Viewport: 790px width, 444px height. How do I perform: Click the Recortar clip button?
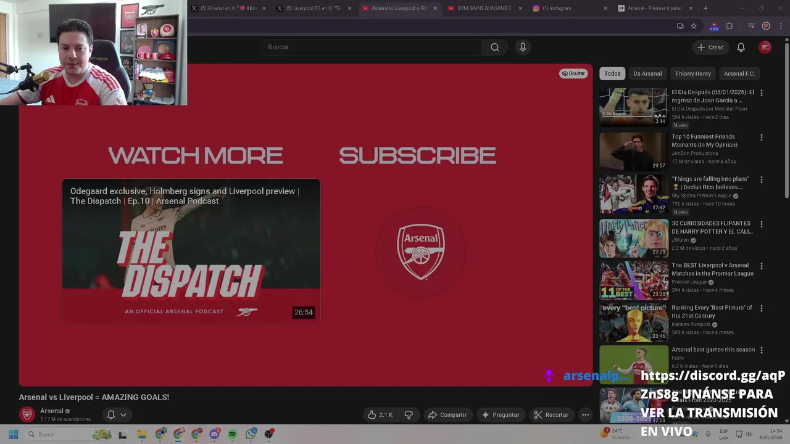click(551, 415)
